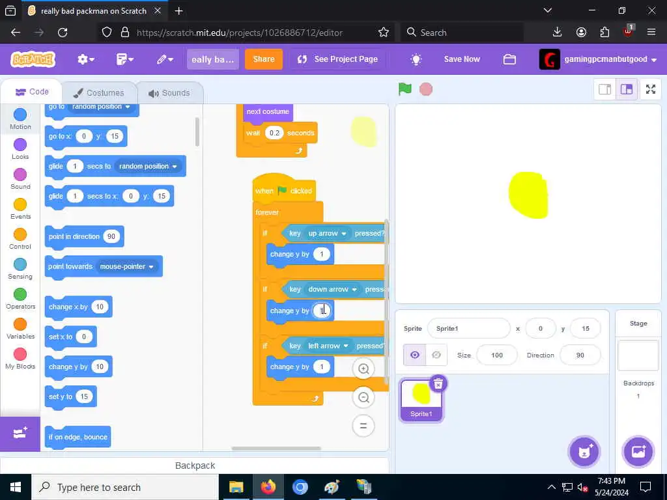Click the Scratch logo
Screen dimensions: 667x500
pos(33,59)
